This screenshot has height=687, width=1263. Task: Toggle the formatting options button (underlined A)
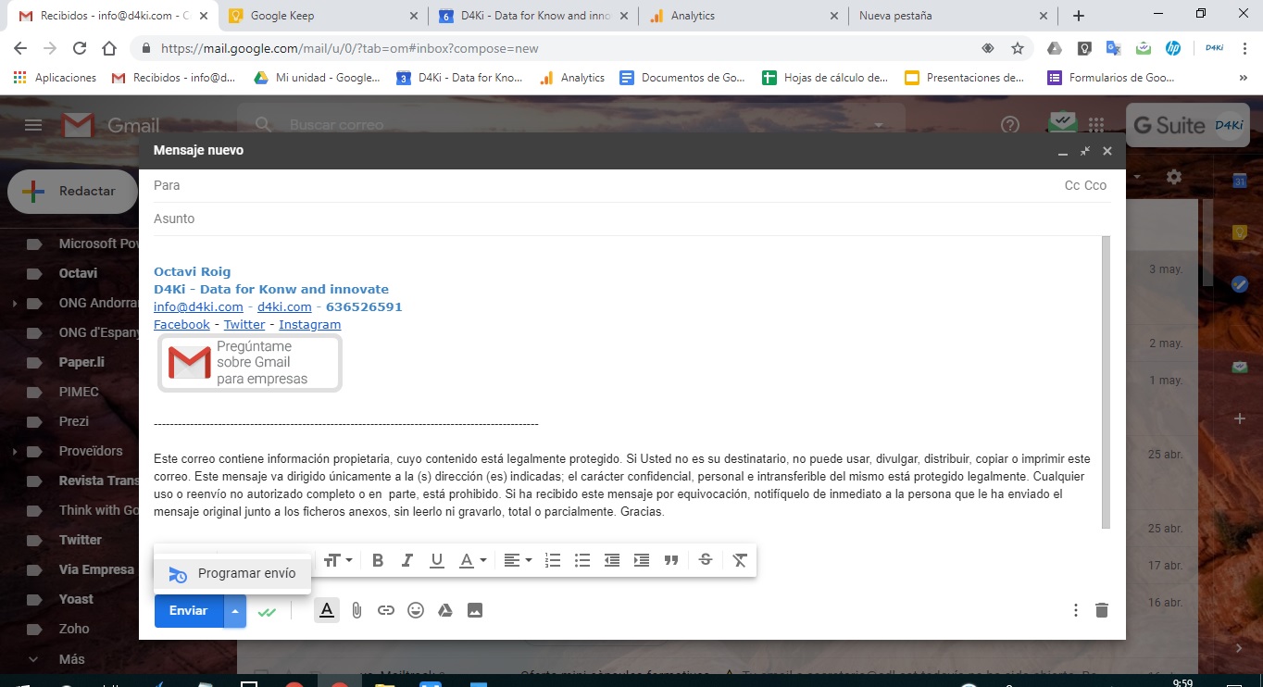tap(326, 610)
